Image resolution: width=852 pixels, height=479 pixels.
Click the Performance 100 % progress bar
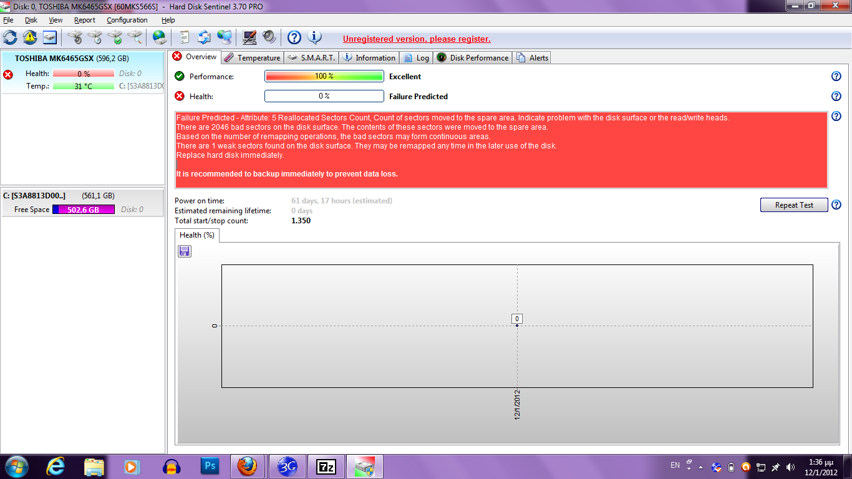coord(324,76)
